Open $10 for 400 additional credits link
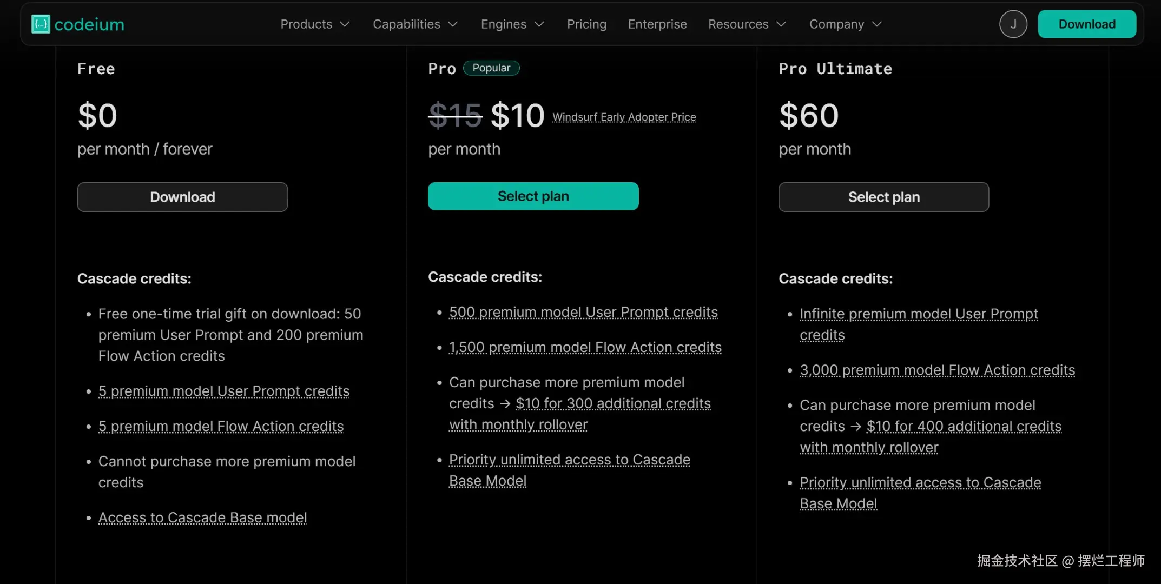 click(x=964, y=426)
